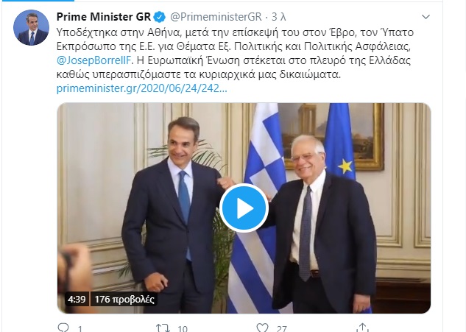Click the tweet body text to open the tweet

235,53
